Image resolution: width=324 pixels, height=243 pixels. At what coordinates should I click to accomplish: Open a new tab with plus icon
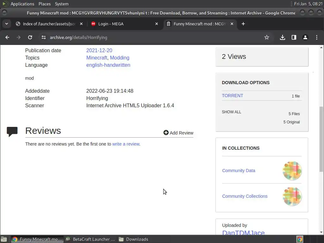(x=243, y=24)
